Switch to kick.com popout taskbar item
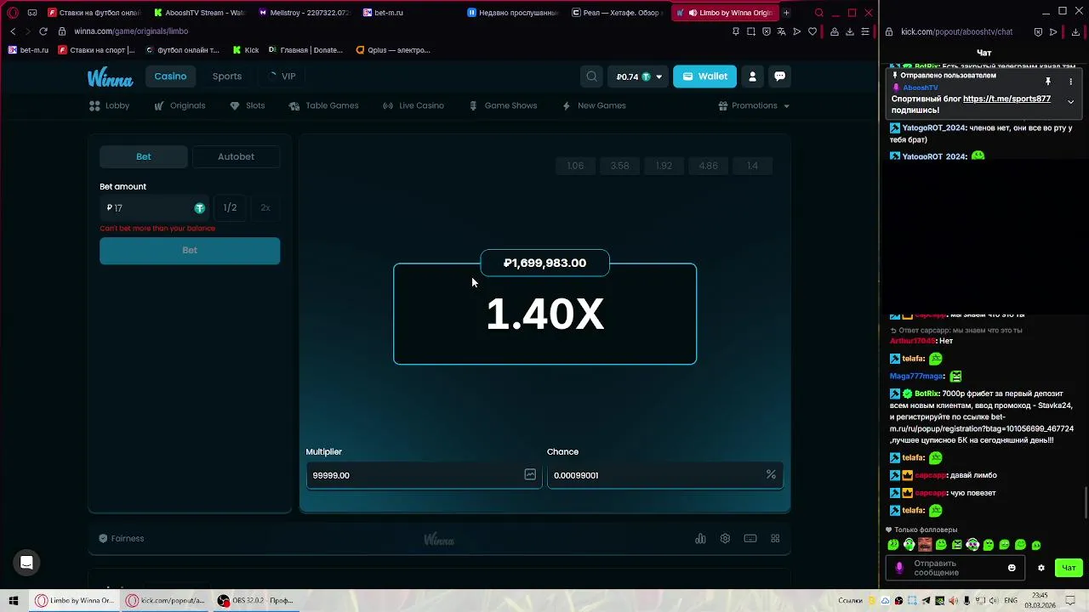The height and width of the screenshot is (612, 1089). [x=166, y=600]
